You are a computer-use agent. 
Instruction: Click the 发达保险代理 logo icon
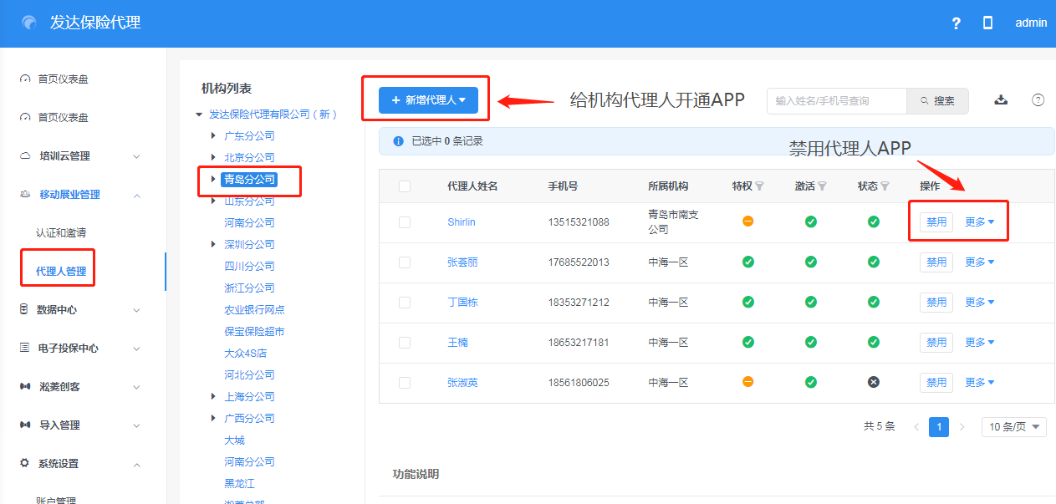tap(30, 23)
